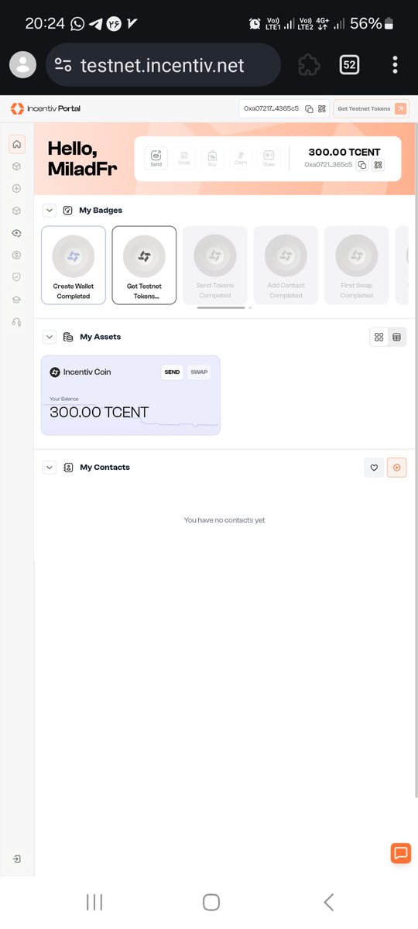
Task: Click the plus-circle sidebar icon
Action: coord(16,188)
